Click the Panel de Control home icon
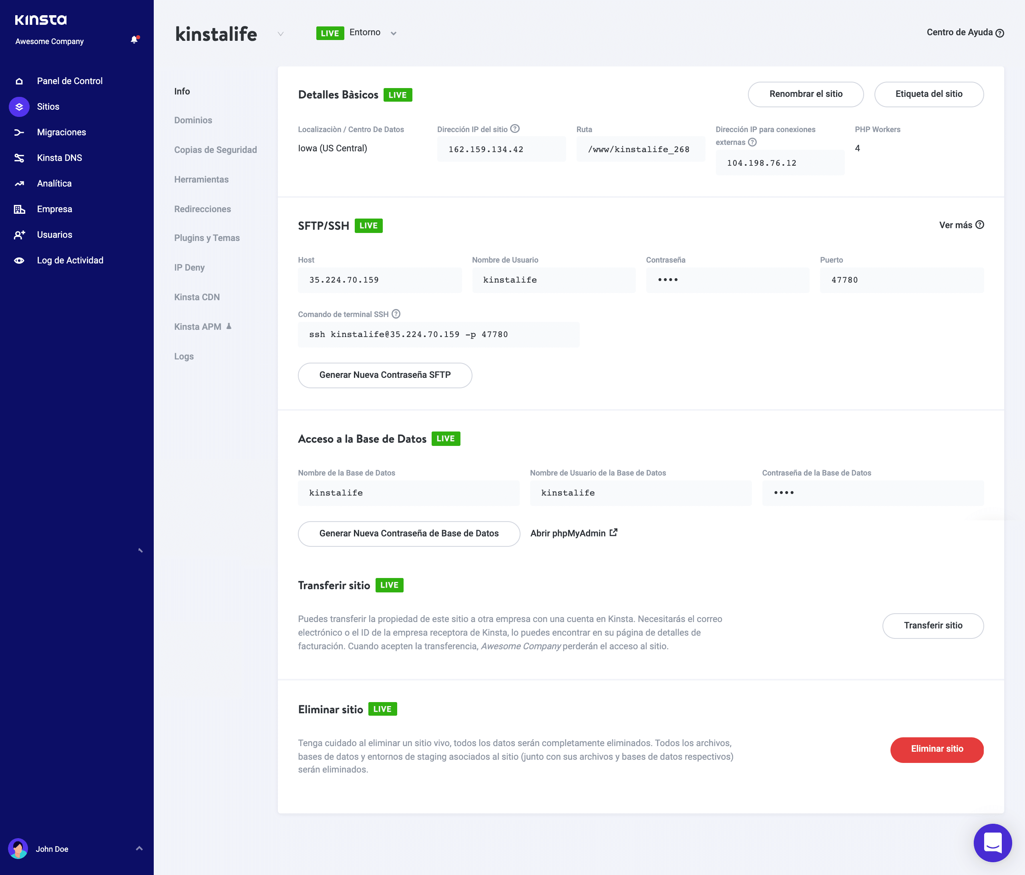Screen dimensions: 1025x875 pyautogui.click(x=19, y=80)
